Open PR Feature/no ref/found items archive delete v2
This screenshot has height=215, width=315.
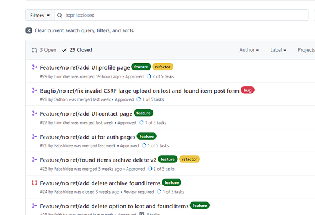pyautogui.click(x=98, y=160)
